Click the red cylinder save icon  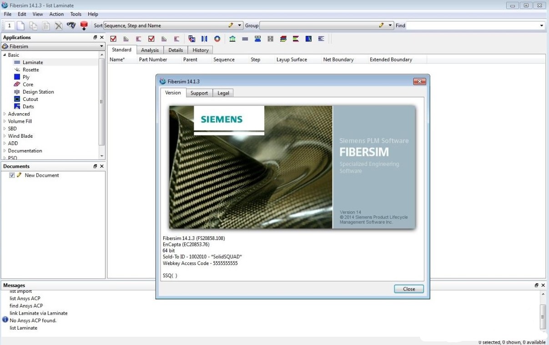click(84, 25)
